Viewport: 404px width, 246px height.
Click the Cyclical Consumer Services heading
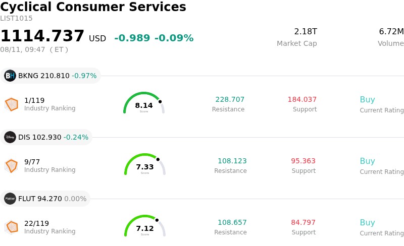[93, 7]
